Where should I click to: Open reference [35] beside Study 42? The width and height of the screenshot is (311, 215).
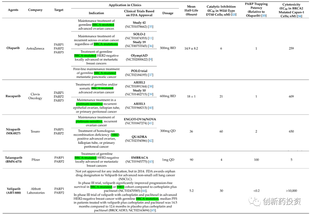click(151, 26)
